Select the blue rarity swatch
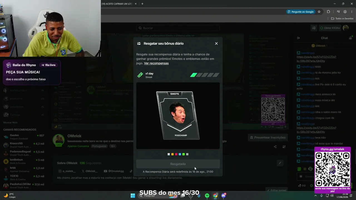 tap(180, 154)
